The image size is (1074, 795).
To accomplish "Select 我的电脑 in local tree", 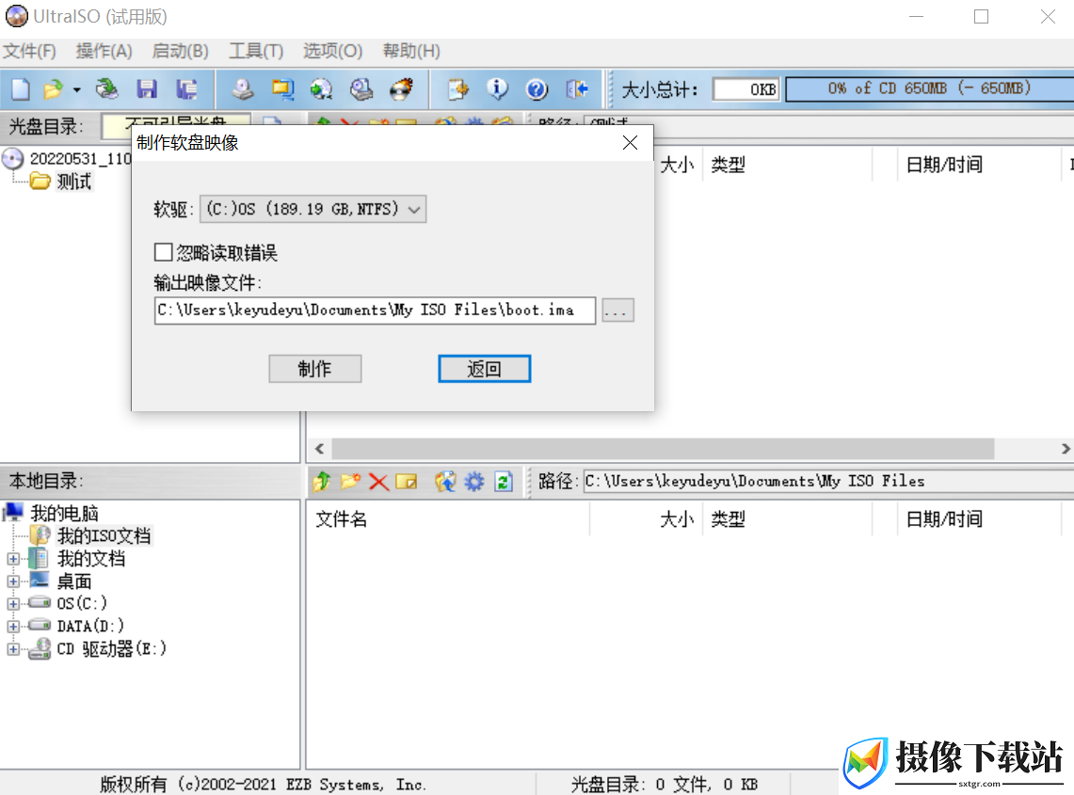I will pos(64,513).
